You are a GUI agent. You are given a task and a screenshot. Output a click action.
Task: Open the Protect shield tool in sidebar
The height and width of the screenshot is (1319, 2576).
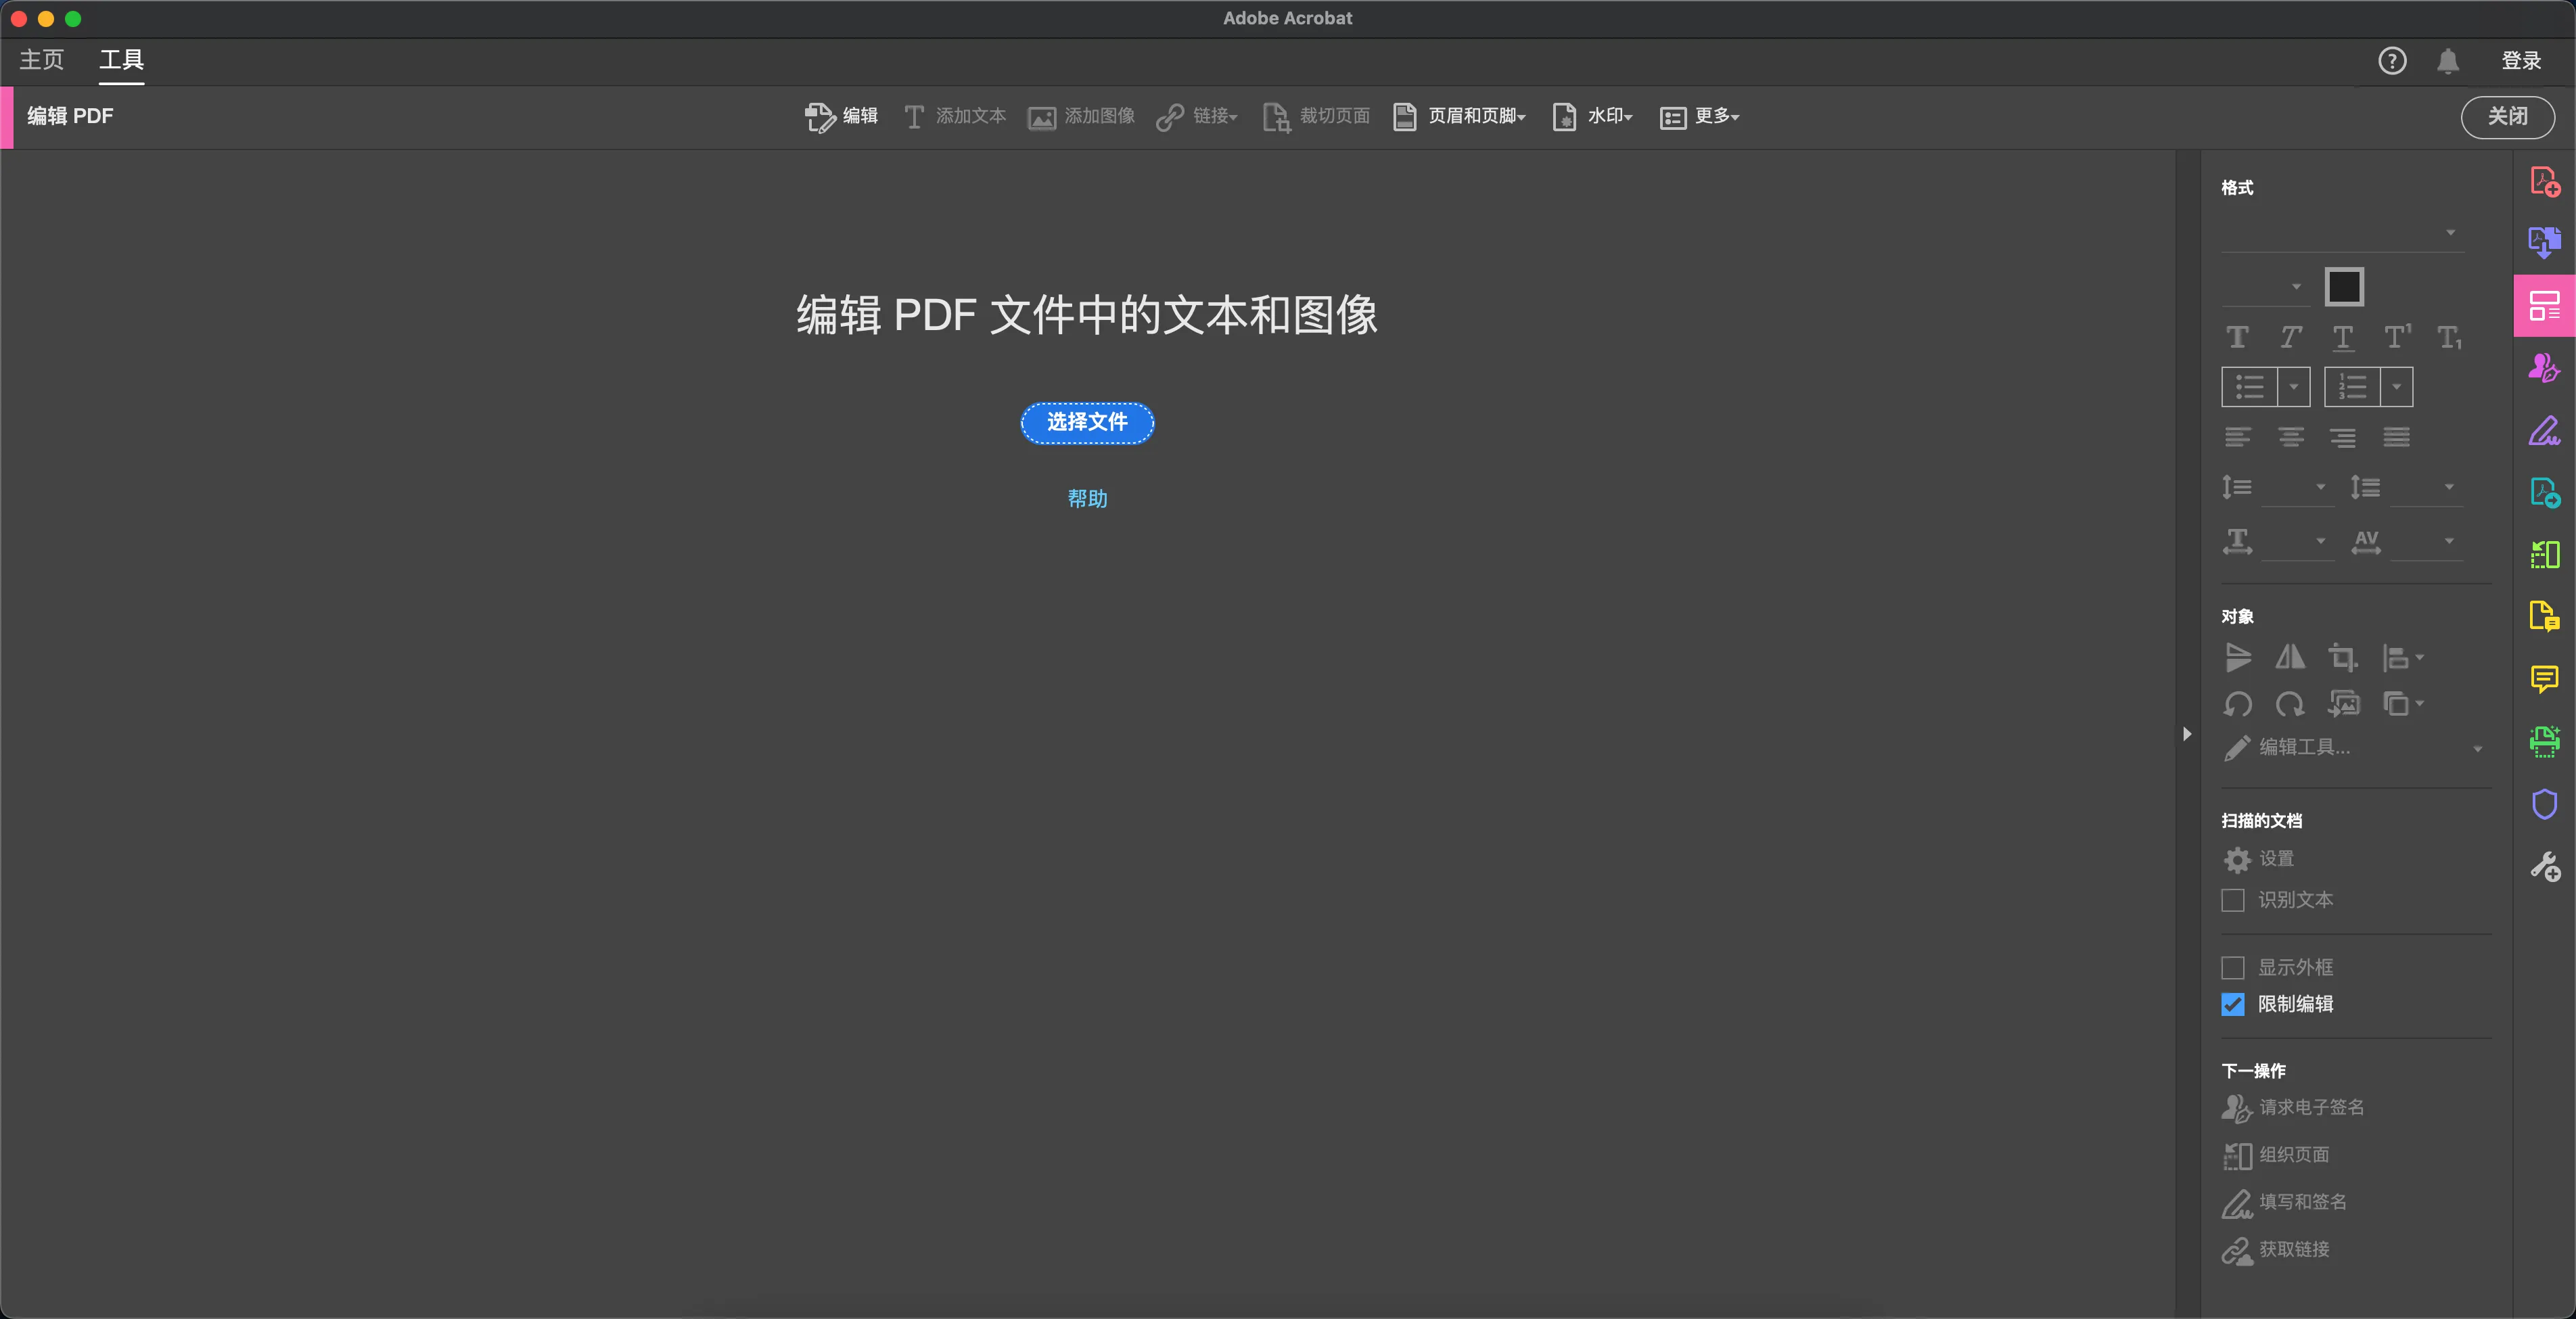pyautogui.click(x=2544, y=804)
